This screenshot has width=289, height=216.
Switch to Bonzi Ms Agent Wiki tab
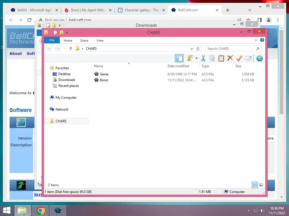point(88,10)
